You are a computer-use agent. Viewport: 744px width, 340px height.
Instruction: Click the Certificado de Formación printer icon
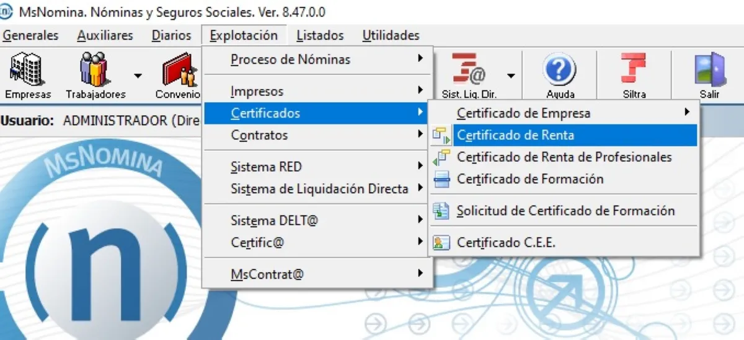(441, 179)
